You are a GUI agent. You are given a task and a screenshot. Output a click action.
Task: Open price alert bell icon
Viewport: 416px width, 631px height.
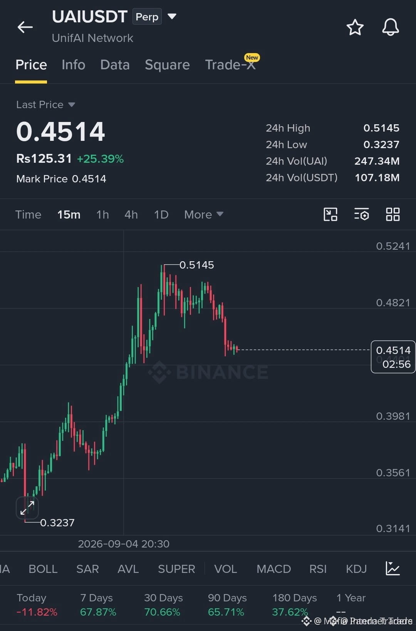click(x=390, y=27)
